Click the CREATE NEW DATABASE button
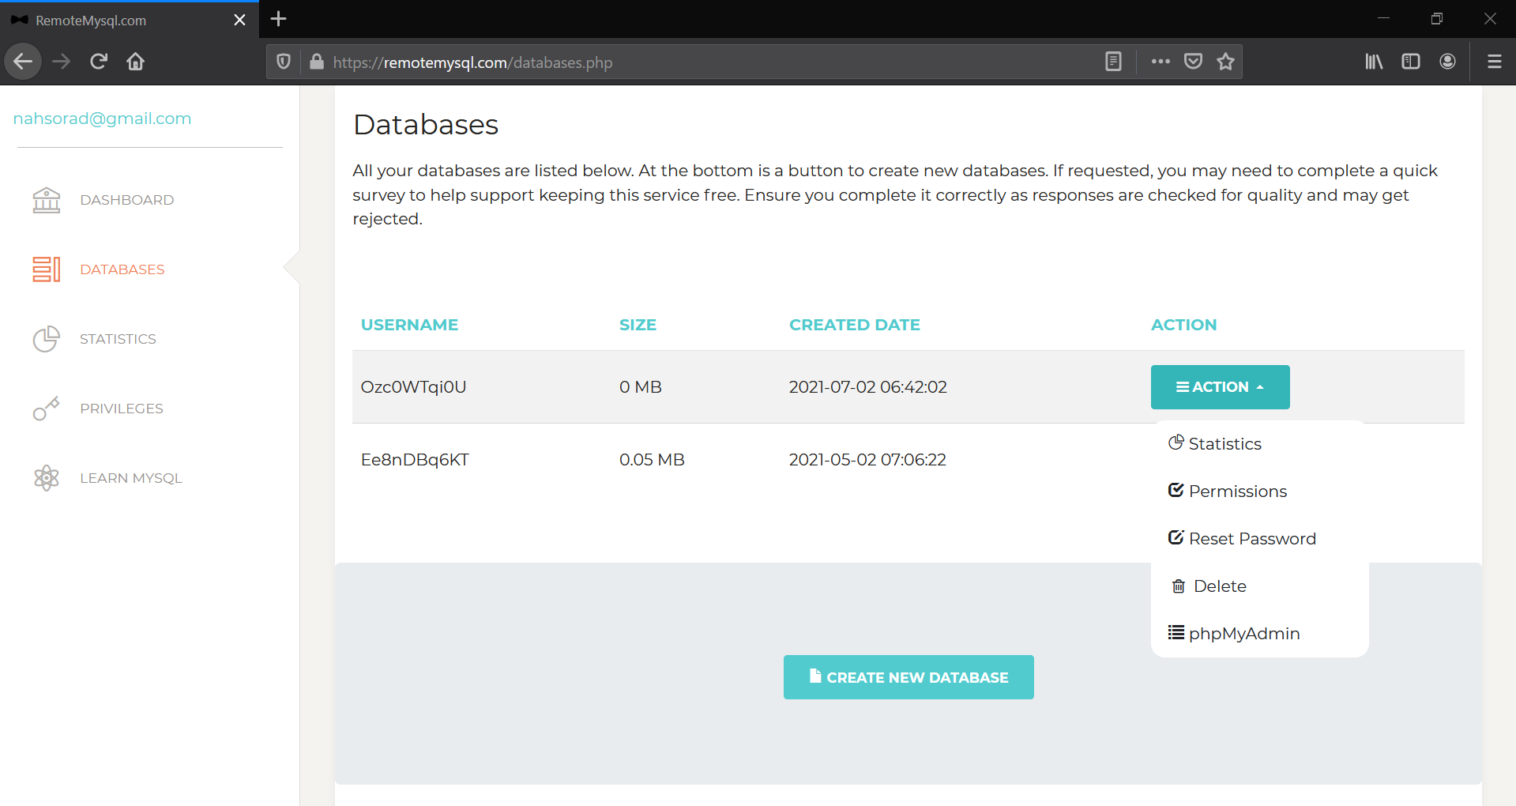The height and width of the screenshot is (806, 1516). pos(908,677)
